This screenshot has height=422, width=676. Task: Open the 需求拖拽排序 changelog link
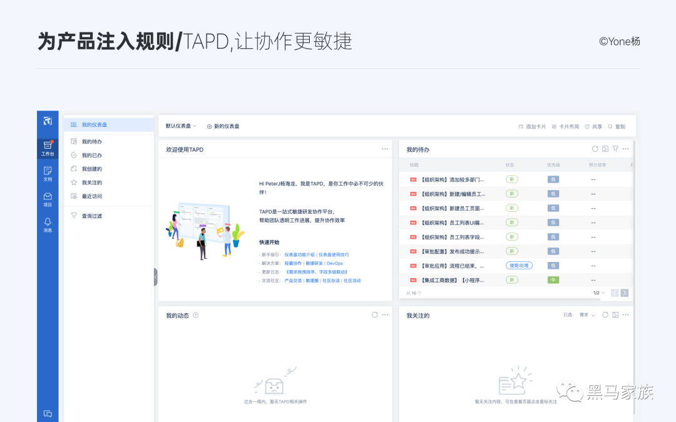coord(317,272)
